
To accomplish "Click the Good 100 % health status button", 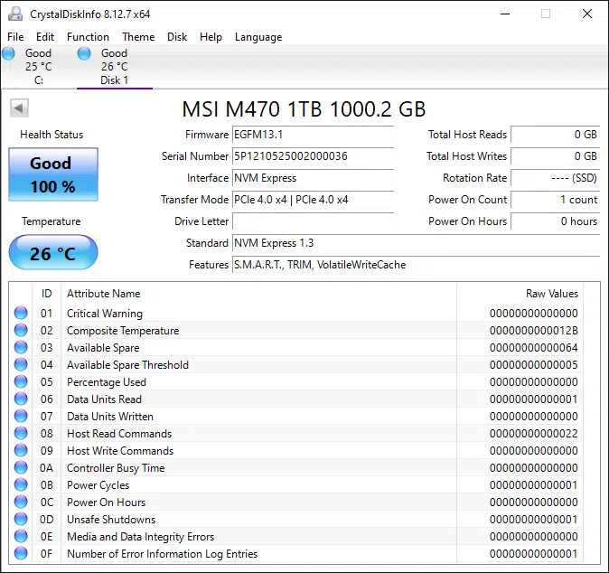I will tap(53, 174).
